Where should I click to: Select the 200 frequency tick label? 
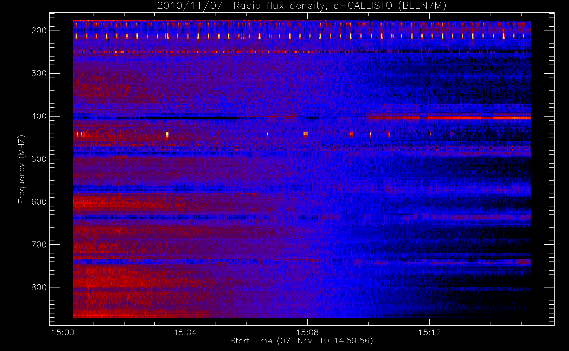(39, 31)
